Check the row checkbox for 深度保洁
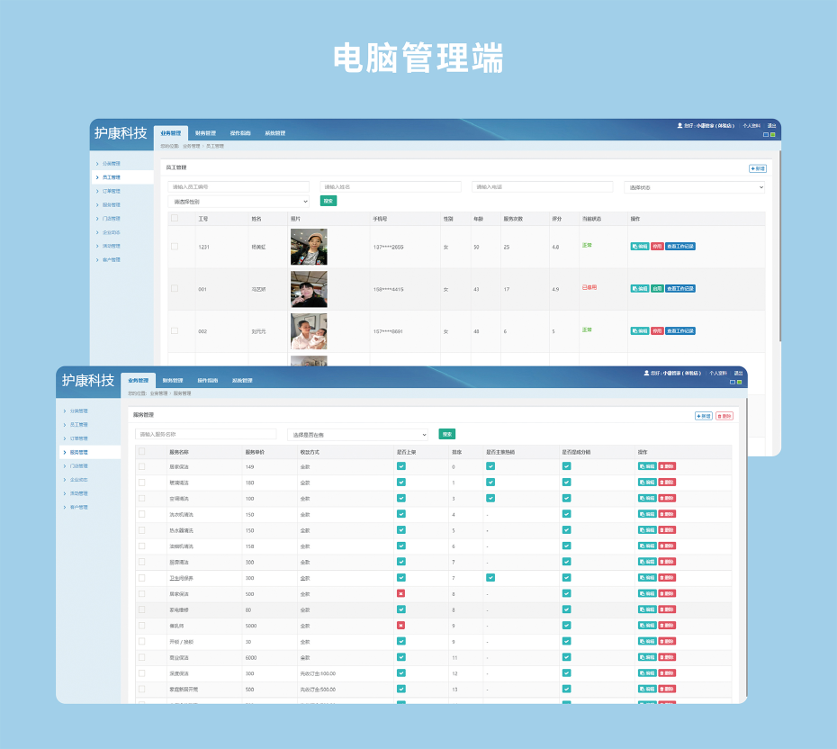This screenshot has height=749, width=837. 141,672
